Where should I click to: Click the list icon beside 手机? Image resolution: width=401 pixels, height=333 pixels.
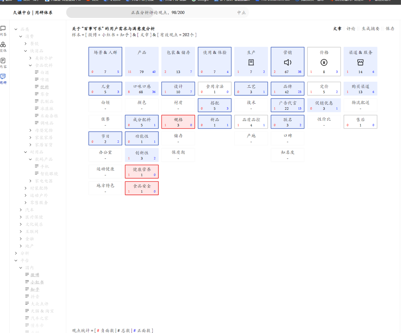(x=37, y=166)
